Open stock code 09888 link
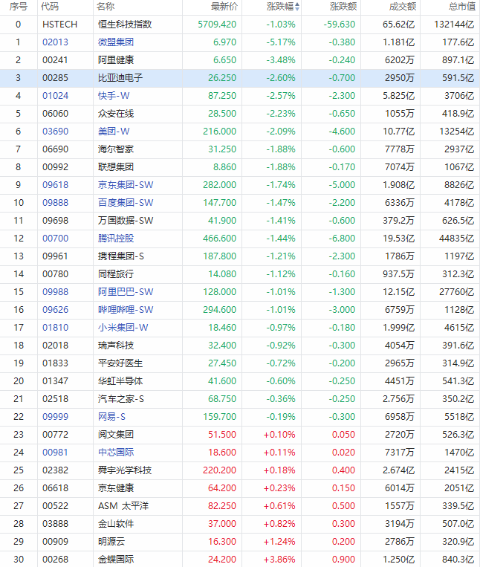The width and height of the screenshot is (480, 567). point(55,202)
